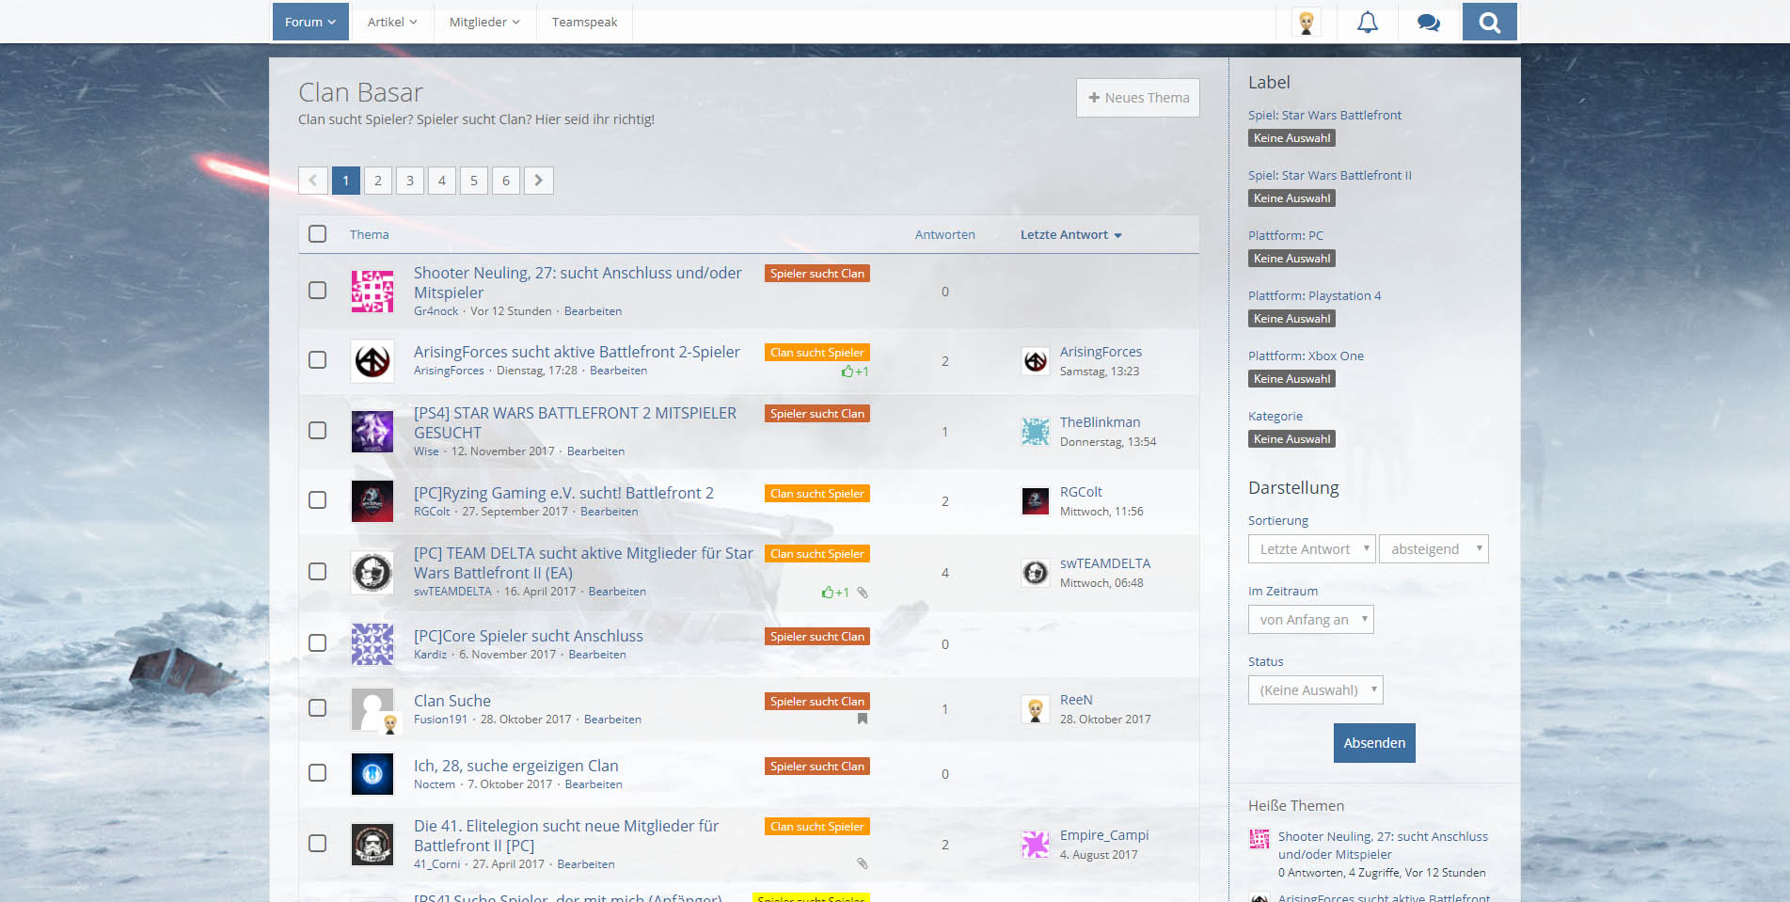The height and width of the screenshot is (902, 1790).
Task: Sort by Letzte Antwort column header
Action: [1070, 235]
